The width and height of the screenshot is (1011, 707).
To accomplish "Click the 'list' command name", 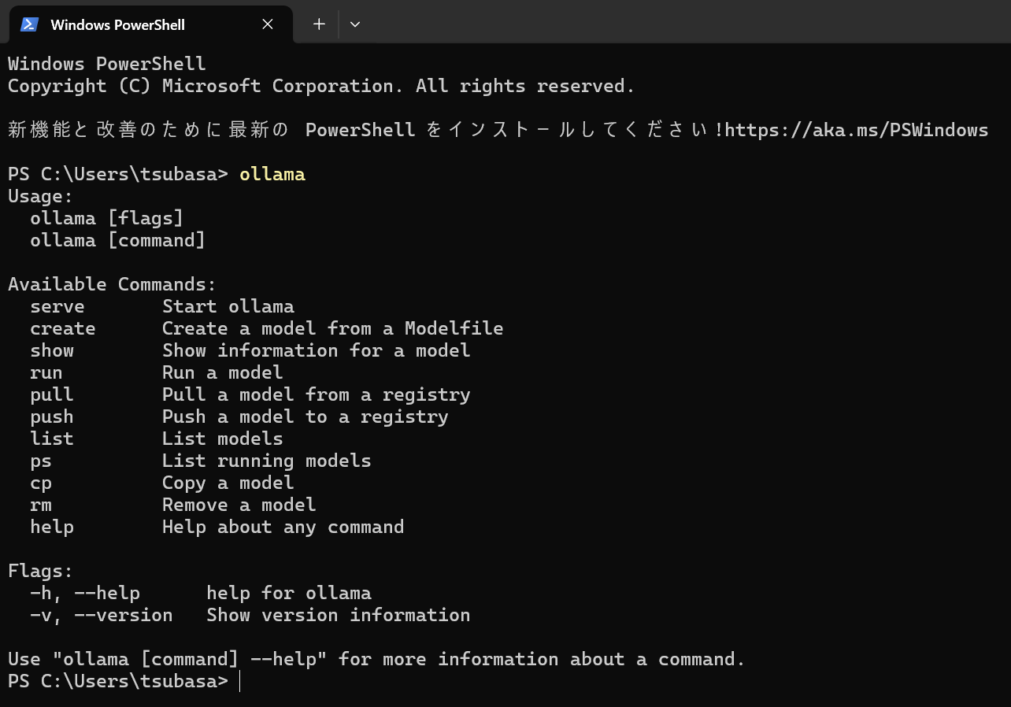I will pyautogui.click(x=51, y=438).
